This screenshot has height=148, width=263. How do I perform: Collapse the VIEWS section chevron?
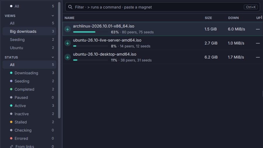[53, 16]
